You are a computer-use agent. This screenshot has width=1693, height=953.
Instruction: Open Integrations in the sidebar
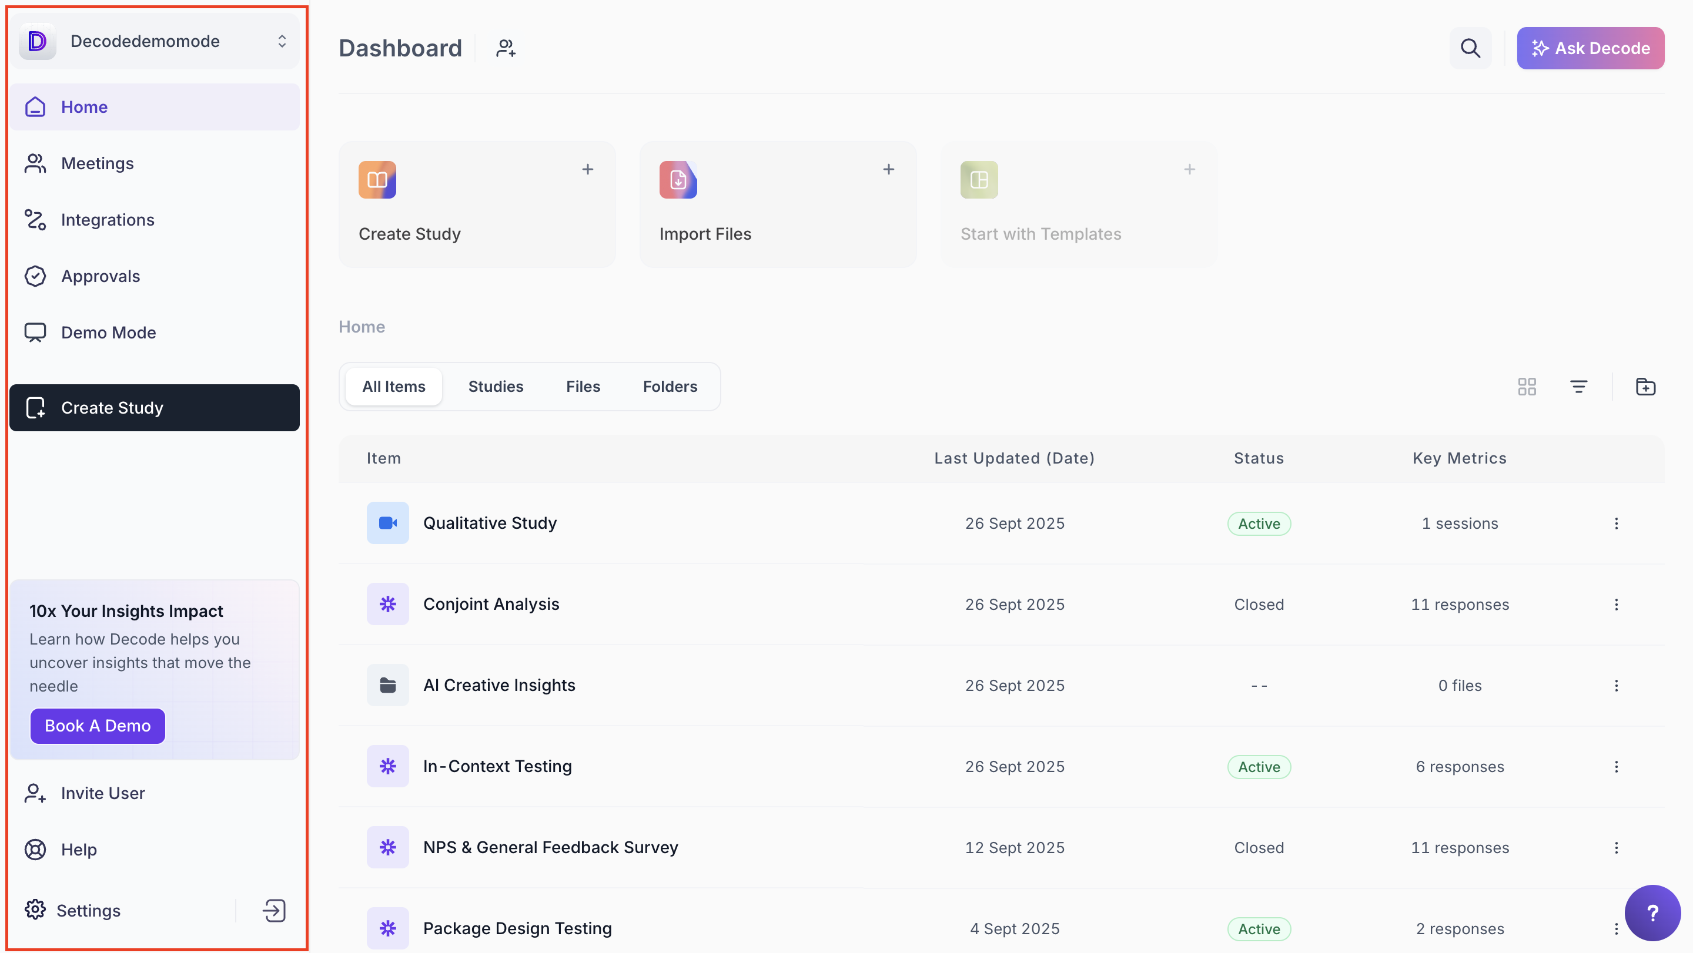point(107,219)
